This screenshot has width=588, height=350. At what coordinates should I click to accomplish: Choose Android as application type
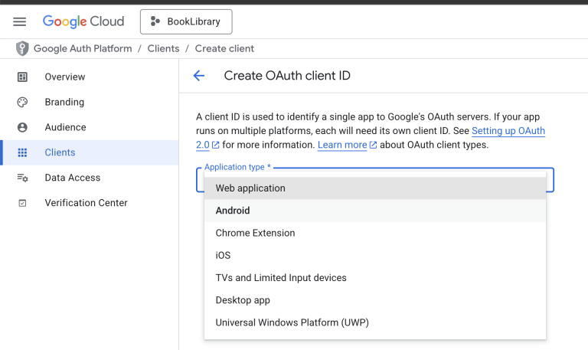point(233,211)
